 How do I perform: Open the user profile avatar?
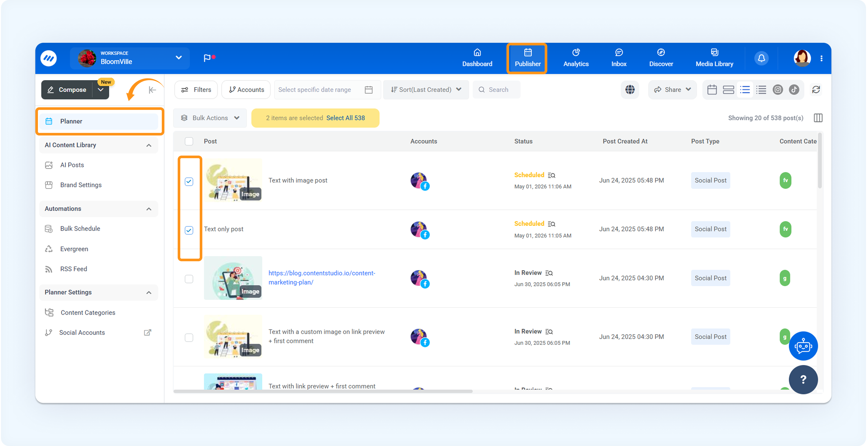coord(802,58)
